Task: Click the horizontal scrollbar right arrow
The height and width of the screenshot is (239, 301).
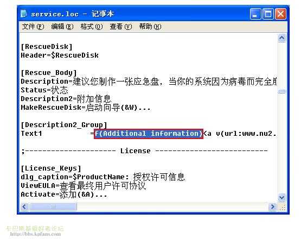Action: (272, 207)
